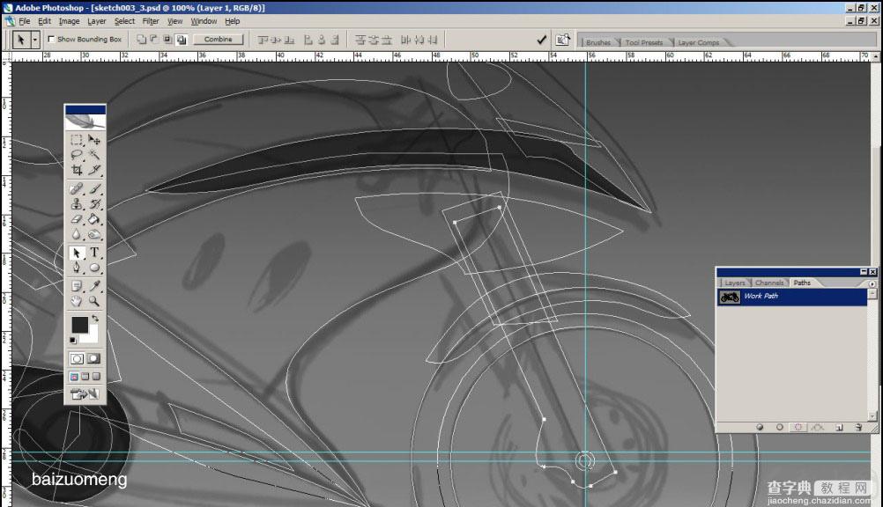
Task: Open the Filter menu
Action: point(151,21)
